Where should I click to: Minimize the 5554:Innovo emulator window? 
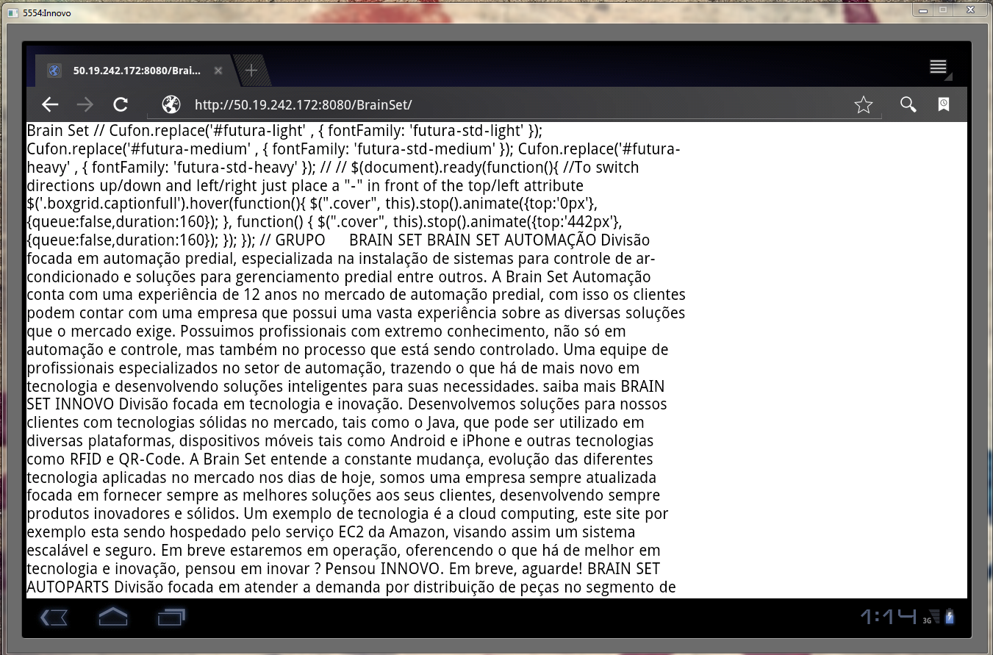[x=922, y=10]
